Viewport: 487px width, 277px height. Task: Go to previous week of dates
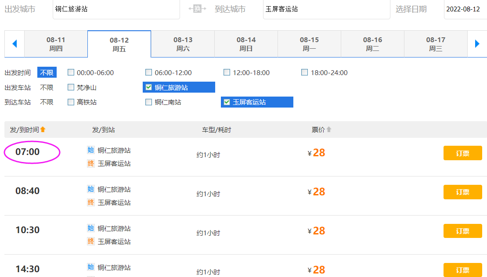point(14,44)
